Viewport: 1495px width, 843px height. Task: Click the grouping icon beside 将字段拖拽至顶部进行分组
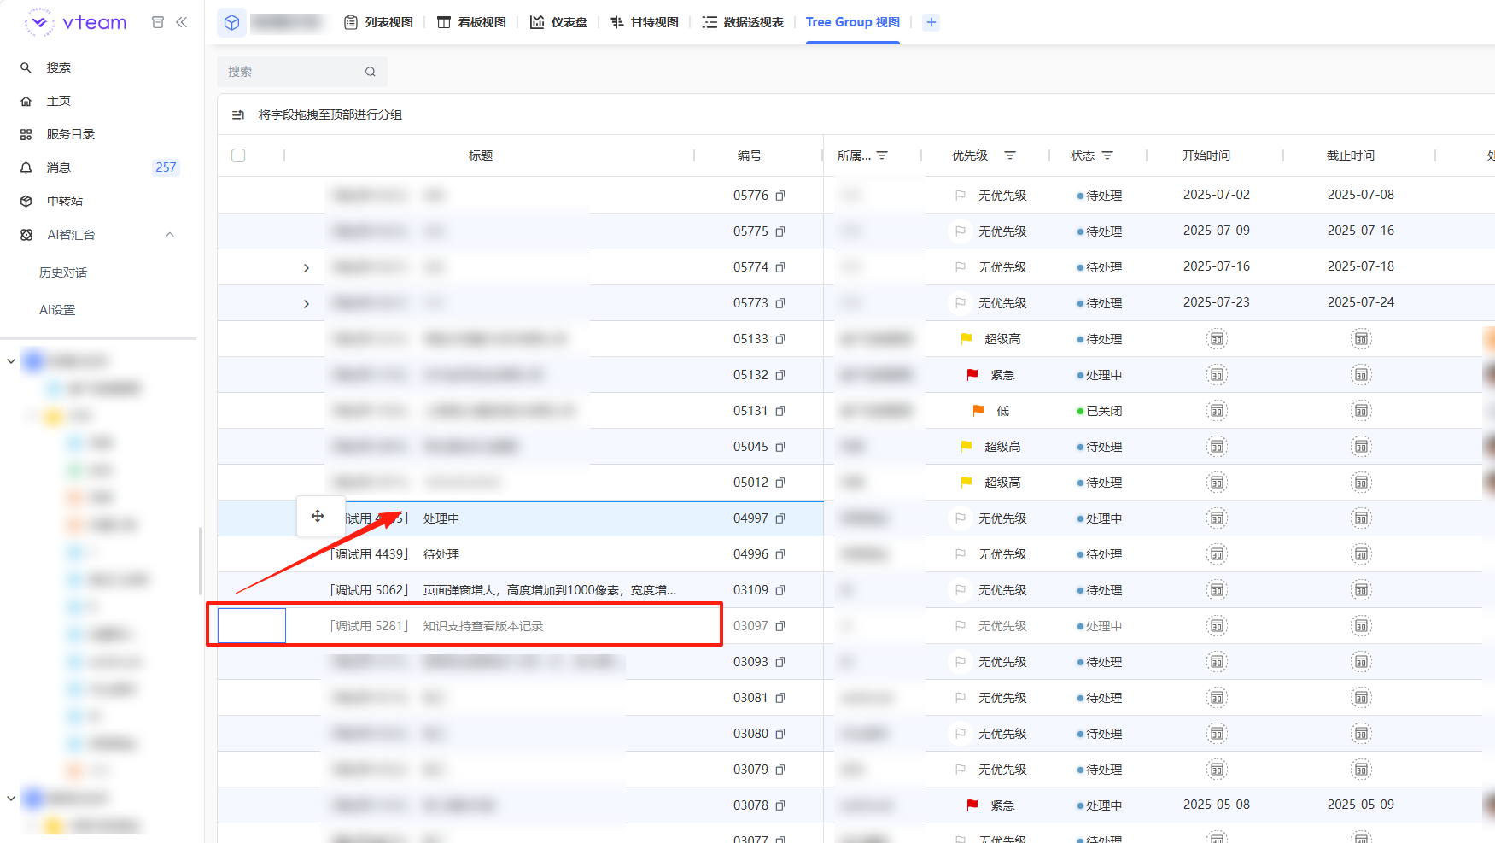(x=238, y=114)
